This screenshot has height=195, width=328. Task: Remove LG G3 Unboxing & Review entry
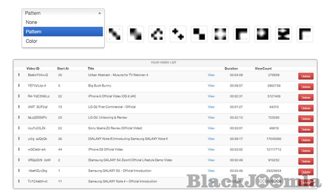[306, 118]
